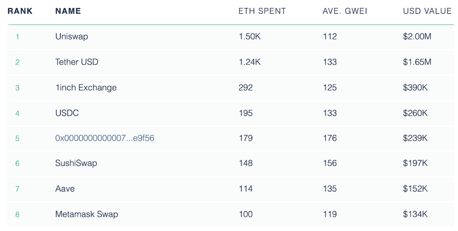Click rank number 1

point(17,37)
